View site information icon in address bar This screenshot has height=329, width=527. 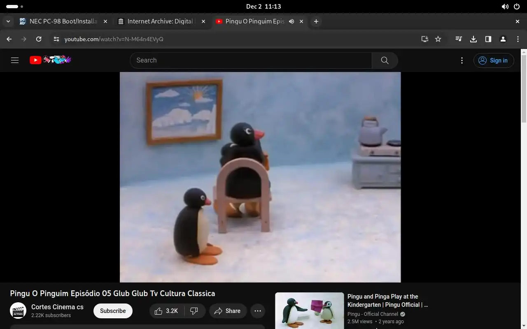[x=57, y=39]
